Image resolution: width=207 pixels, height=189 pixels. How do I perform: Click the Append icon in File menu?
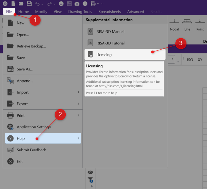10,81
